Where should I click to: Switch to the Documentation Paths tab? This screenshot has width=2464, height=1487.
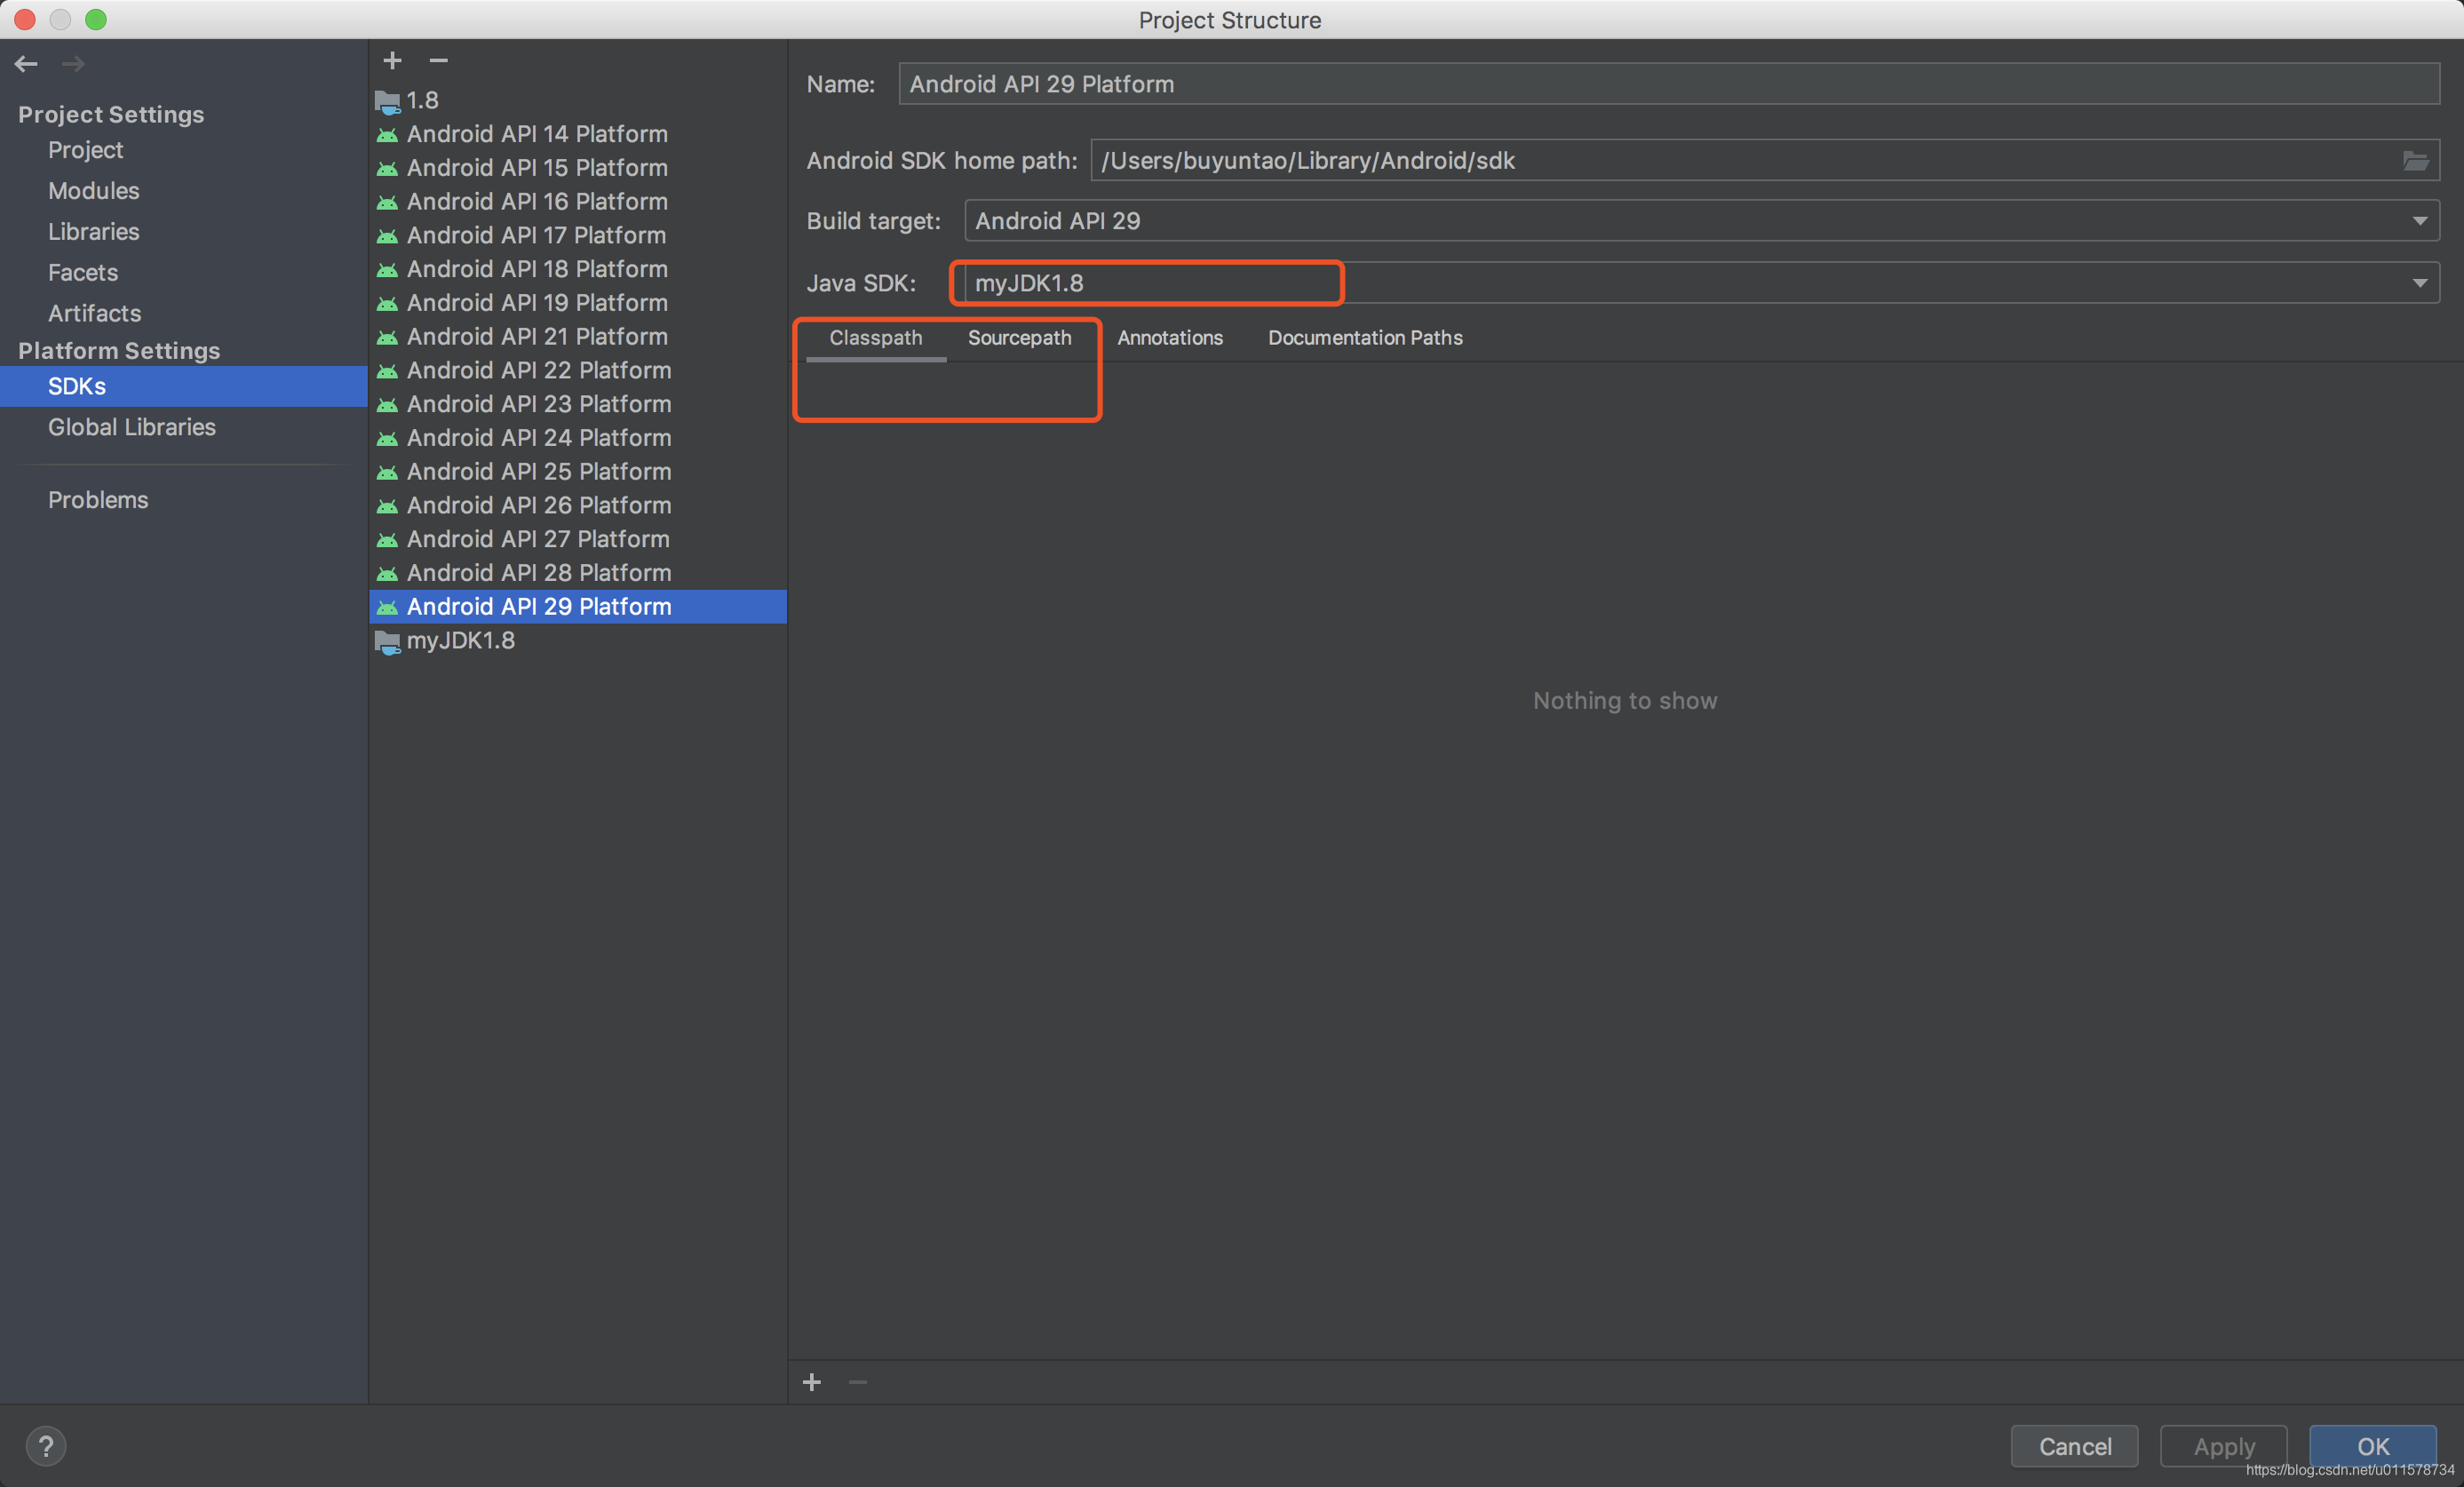[x=1365, y=338]
